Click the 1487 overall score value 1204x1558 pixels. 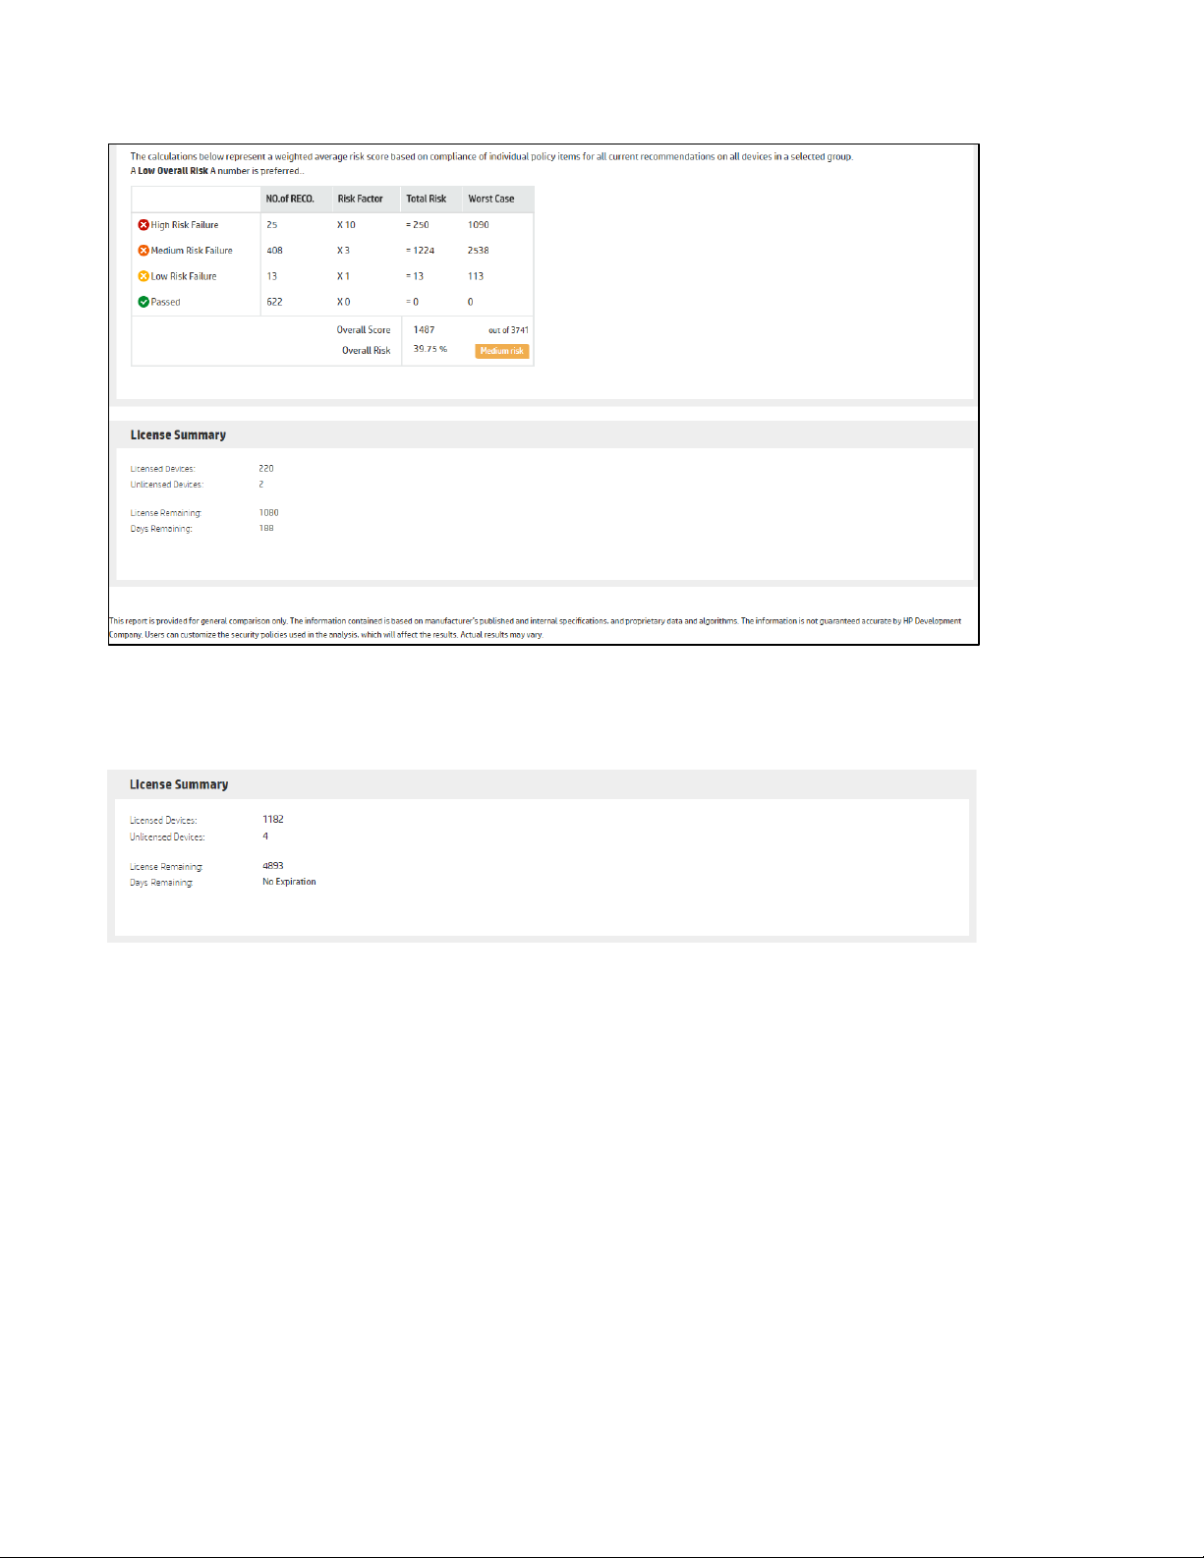point(424,330)
